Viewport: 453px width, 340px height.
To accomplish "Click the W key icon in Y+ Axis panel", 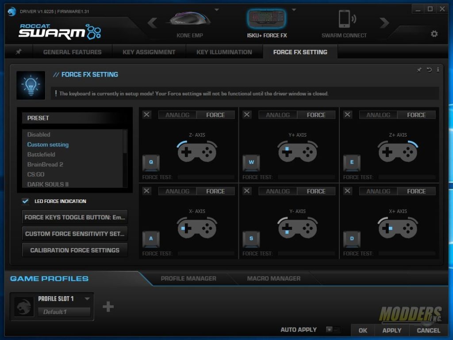I will [x=251, y=162].
